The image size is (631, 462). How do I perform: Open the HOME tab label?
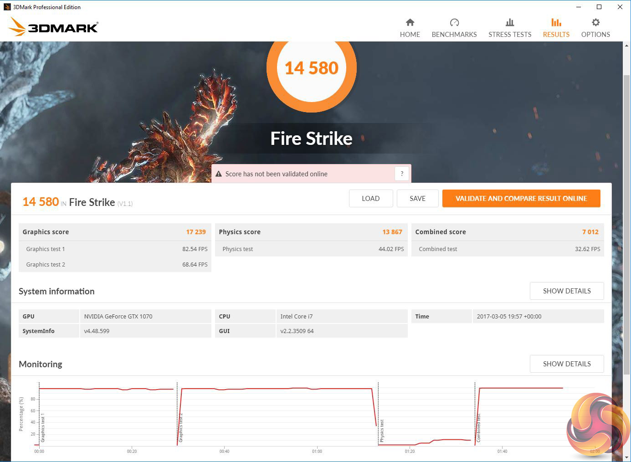coord(410,35)
